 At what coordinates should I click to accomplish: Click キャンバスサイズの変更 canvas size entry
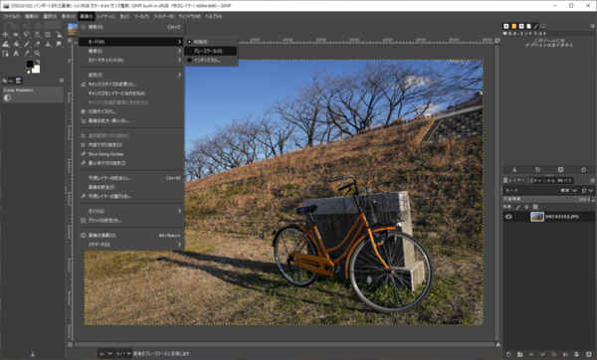click(131, 85)
